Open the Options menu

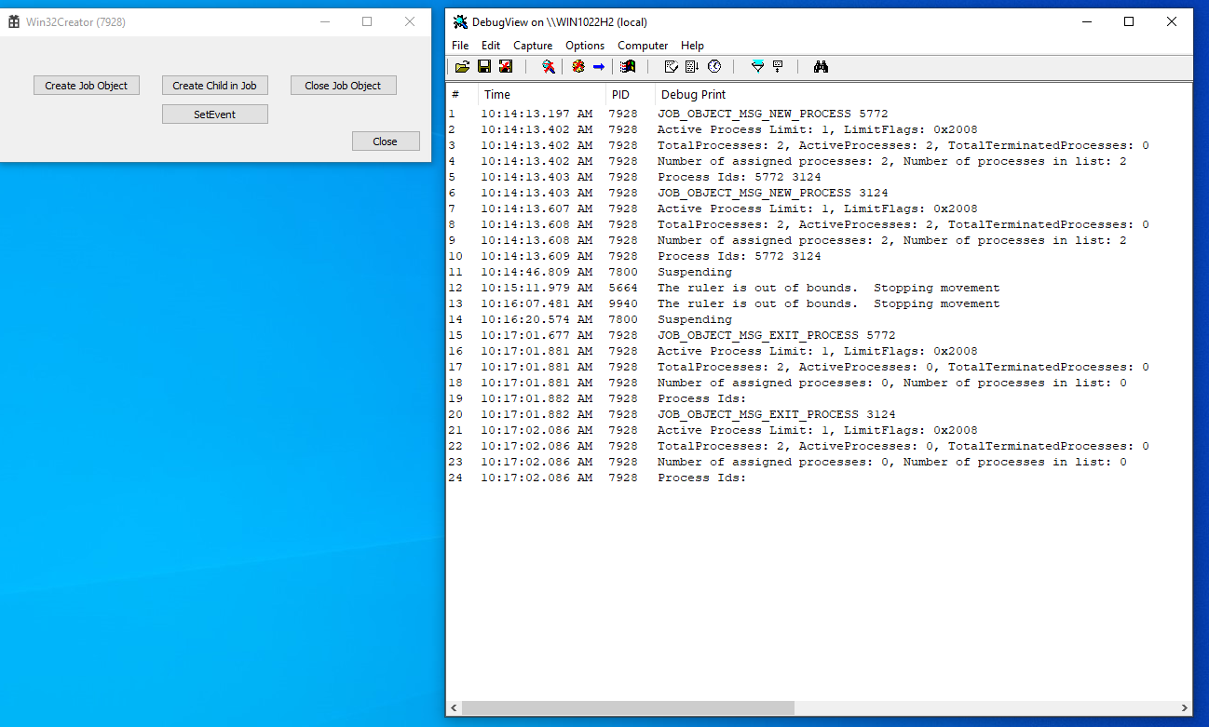click(x=585, y=46)
